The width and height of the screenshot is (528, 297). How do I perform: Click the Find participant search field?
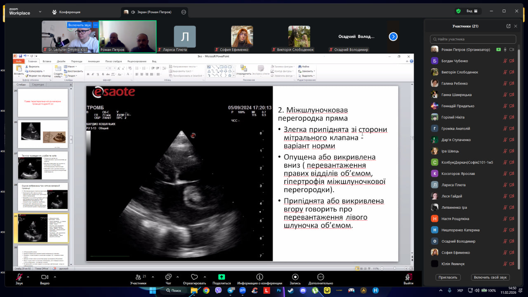point(473,39)
